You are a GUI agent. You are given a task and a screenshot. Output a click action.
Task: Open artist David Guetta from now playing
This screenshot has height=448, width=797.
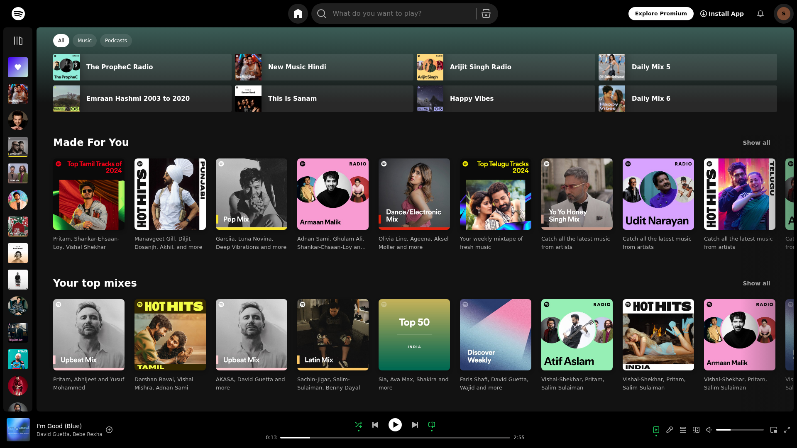(52, 434)
